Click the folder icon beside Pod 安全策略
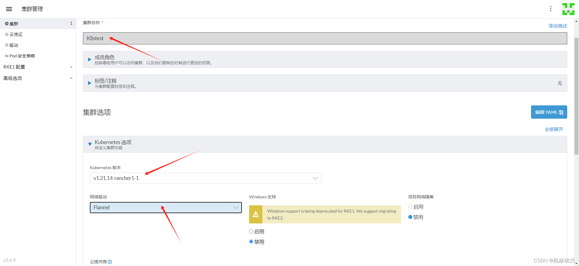This screenshot has height=266, width=579. (7, 56)
